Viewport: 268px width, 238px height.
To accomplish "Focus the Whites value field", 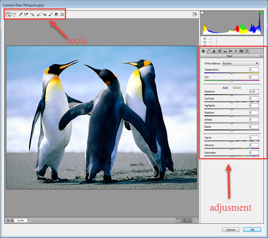I will tap(254, 119).
